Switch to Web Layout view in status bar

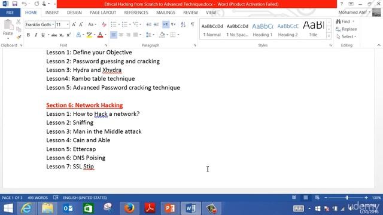317,198
